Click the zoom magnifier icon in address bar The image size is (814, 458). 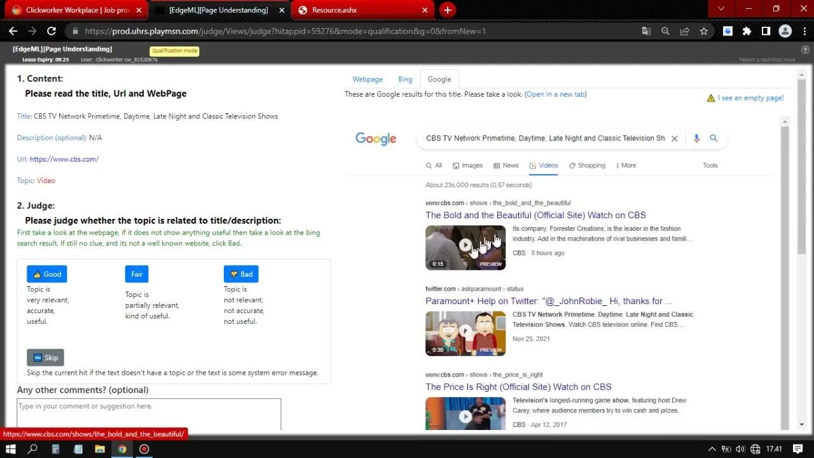[665, 31]
